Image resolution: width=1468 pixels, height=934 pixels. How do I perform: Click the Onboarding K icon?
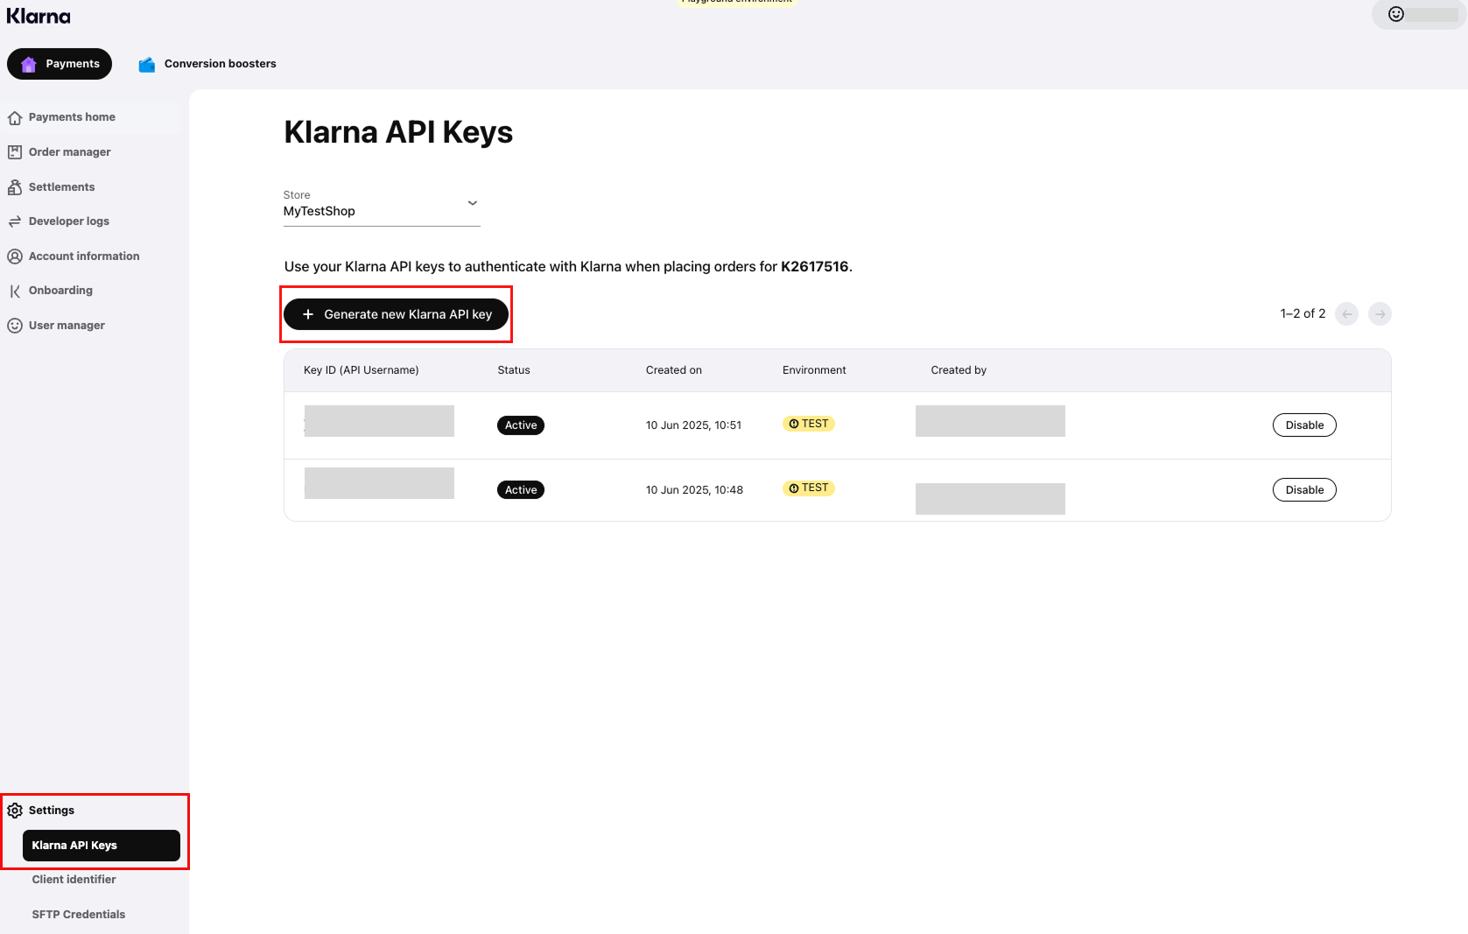point(15,291)
